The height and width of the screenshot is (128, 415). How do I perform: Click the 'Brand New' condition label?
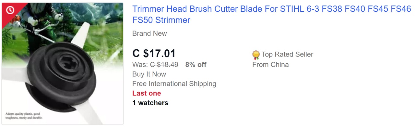pos(149,33)
